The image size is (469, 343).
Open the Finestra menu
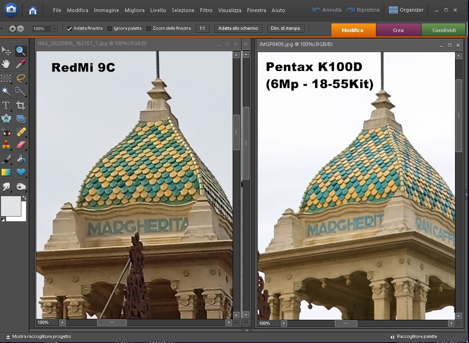256,10
